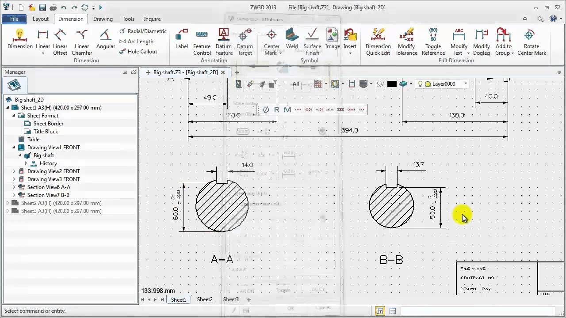
Task: Pick the Angular dimension tool
Action: 105,39
